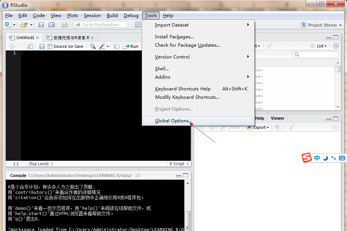Click the Sogou input method S icon
The height and width of the screenshot is (231, 347).
coord(307,158)
